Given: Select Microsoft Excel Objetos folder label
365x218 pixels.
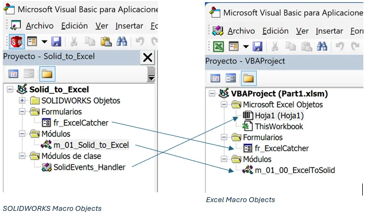Looking at the screenshot, I should (x=283, y=105).
